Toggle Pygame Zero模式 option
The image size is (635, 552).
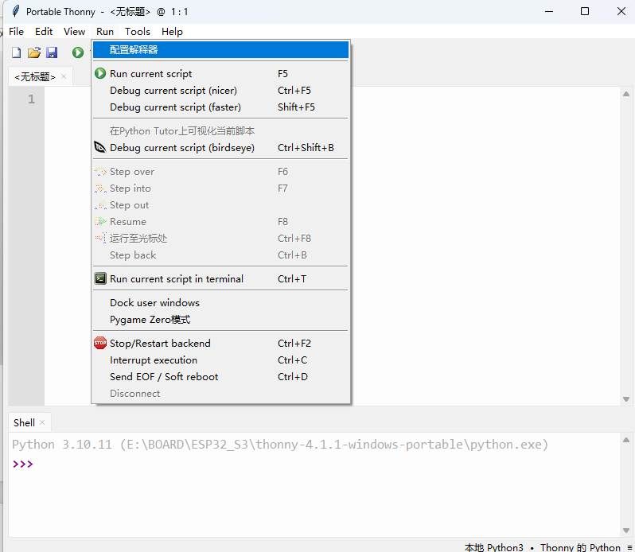point(220,319)
